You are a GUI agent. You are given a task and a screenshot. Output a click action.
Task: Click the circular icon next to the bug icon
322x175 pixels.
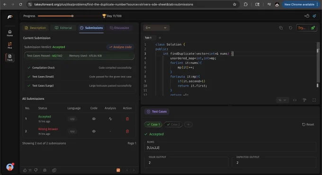point(54,170)
